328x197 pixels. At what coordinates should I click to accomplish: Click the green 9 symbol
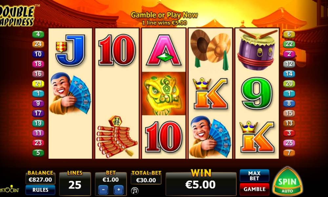click(257, 93)
